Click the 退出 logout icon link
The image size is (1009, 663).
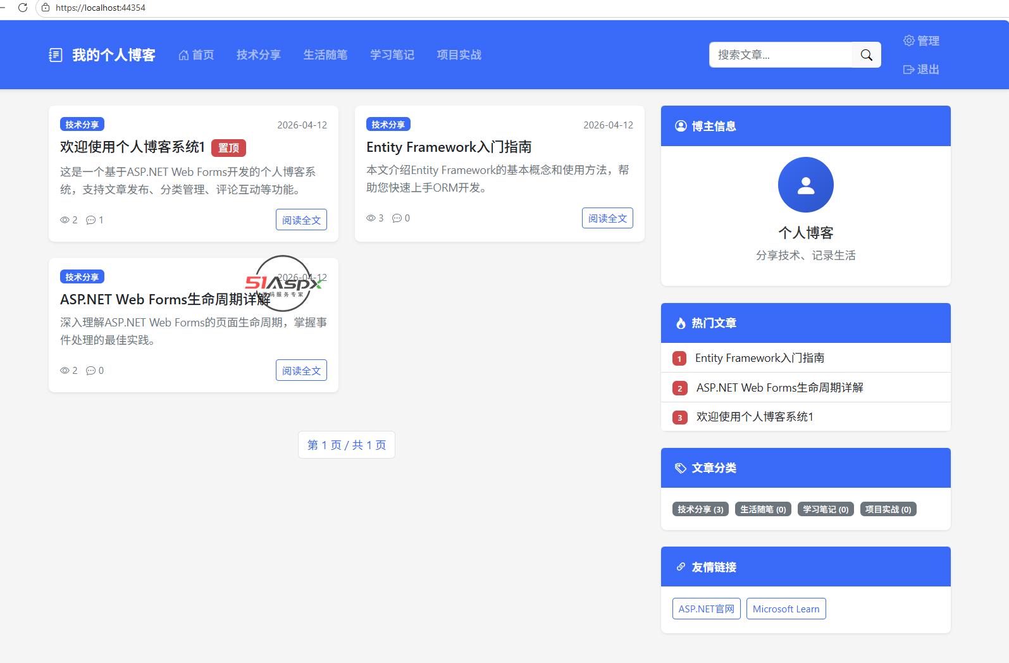(x=921, y=70)
